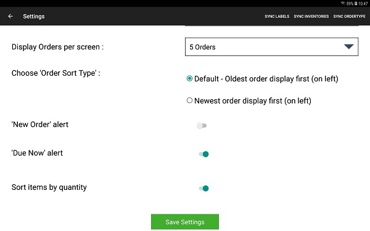Click the 'Sort items by quantity' label
The image size is (370, 231).
49,187
